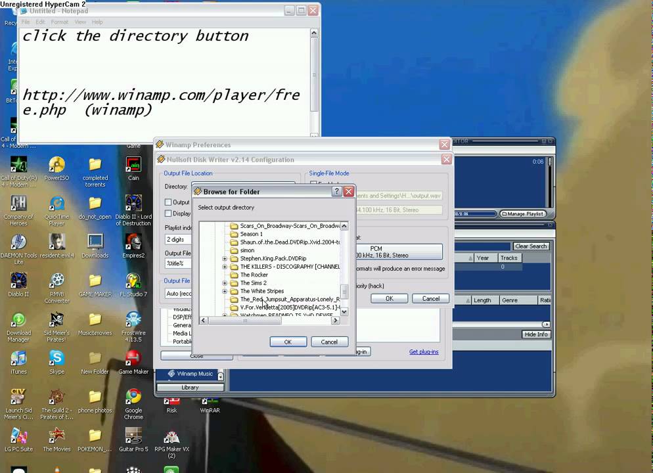Open the Help menu in Notepad
Screen dimensions: 653x473
pyautogui.click(x=97, y=22)
